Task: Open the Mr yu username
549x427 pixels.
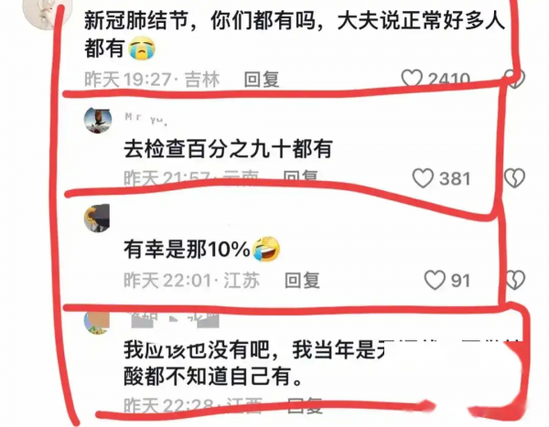Action: point(146,118)
